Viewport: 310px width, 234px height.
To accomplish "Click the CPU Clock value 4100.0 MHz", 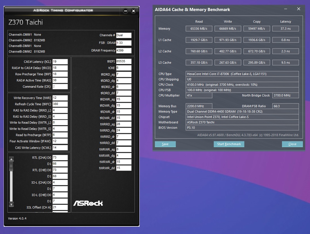I will [242, 85].
